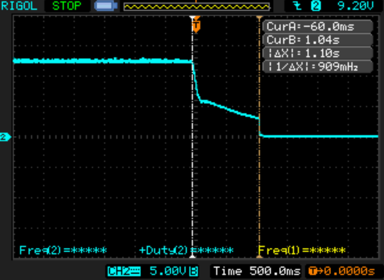Click the falling edge trigger icon

(x=297, y=6)
